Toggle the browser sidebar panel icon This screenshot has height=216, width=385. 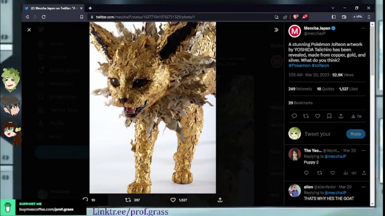[x=334, y=17]
